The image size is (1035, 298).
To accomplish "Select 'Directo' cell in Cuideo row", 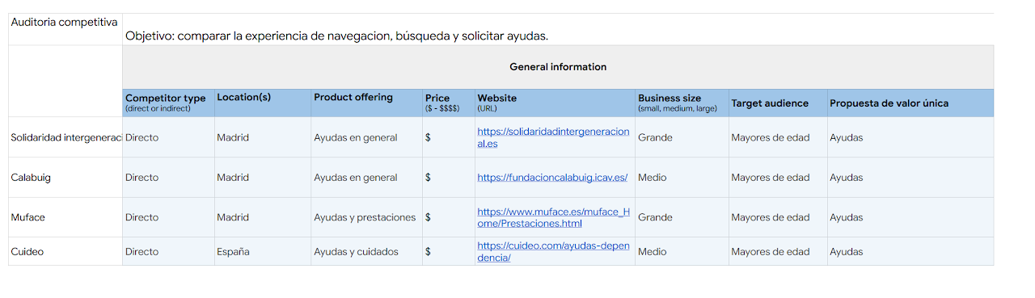I will 168,251.
